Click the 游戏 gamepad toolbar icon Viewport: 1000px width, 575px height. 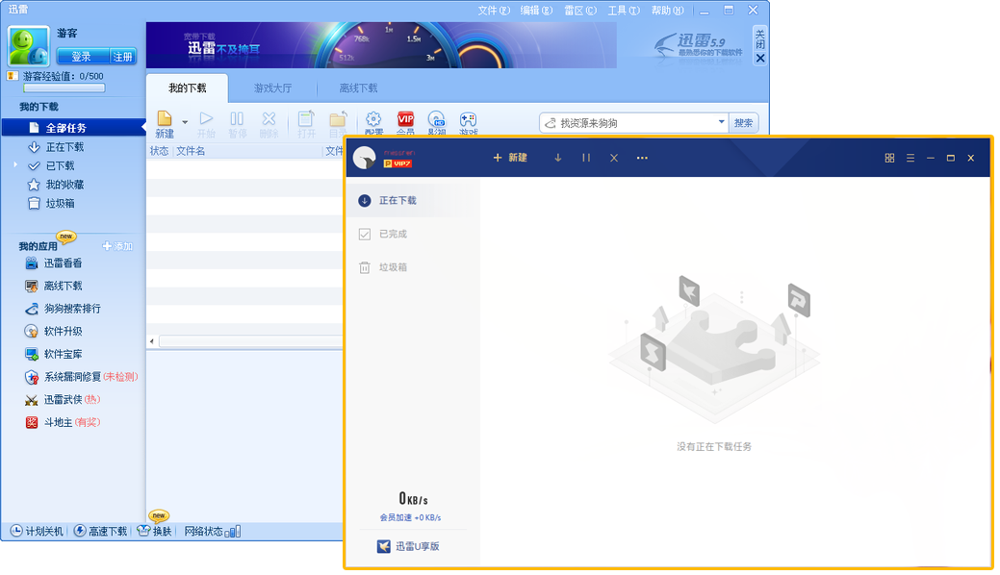(x=468, y=119)
